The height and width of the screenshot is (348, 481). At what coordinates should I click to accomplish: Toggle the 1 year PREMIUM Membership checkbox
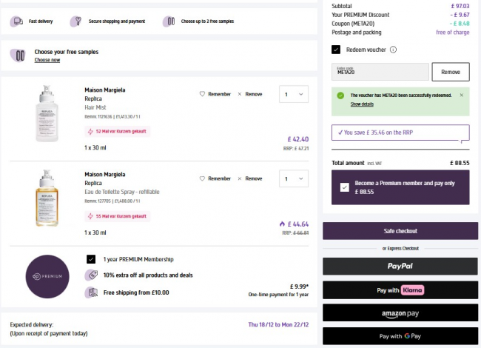pos(91,259)
